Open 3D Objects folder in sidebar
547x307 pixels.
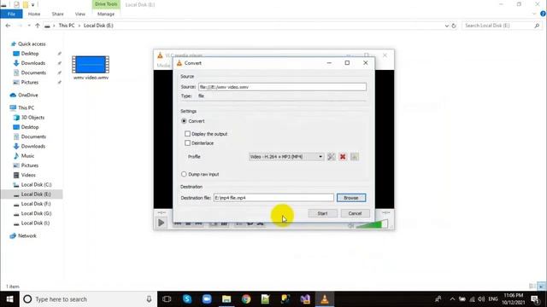point(32,118)
